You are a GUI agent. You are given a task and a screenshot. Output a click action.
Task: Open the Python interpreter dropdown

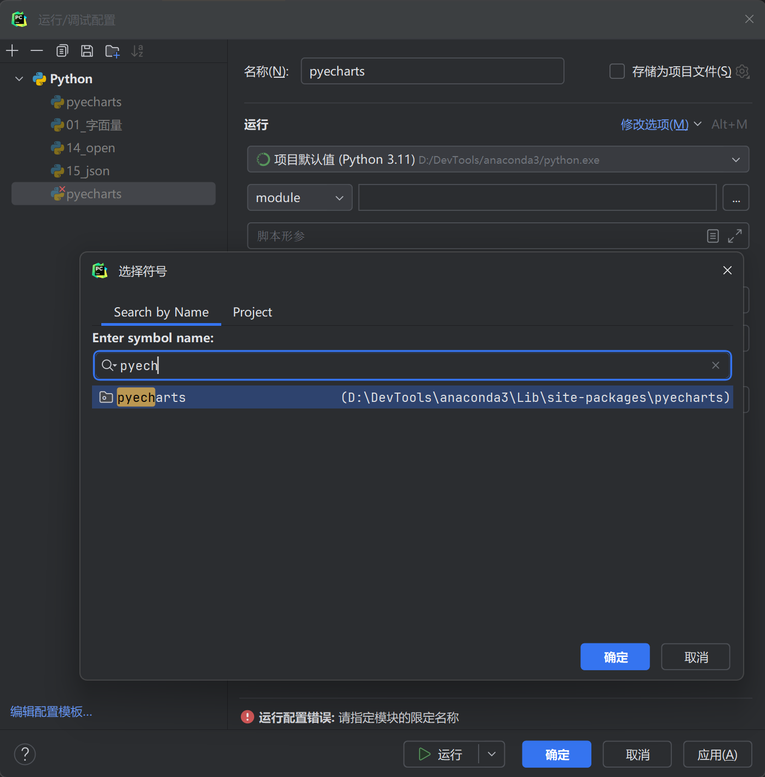pyautogui.click(x=498, y=159)
